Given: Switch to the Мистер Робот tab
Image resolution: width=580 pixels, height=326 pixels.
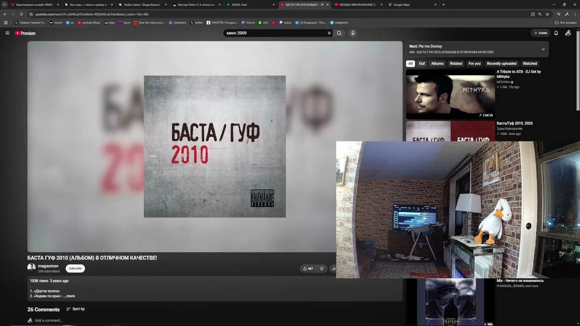Looking at the screenshot, I should (196, 5).
